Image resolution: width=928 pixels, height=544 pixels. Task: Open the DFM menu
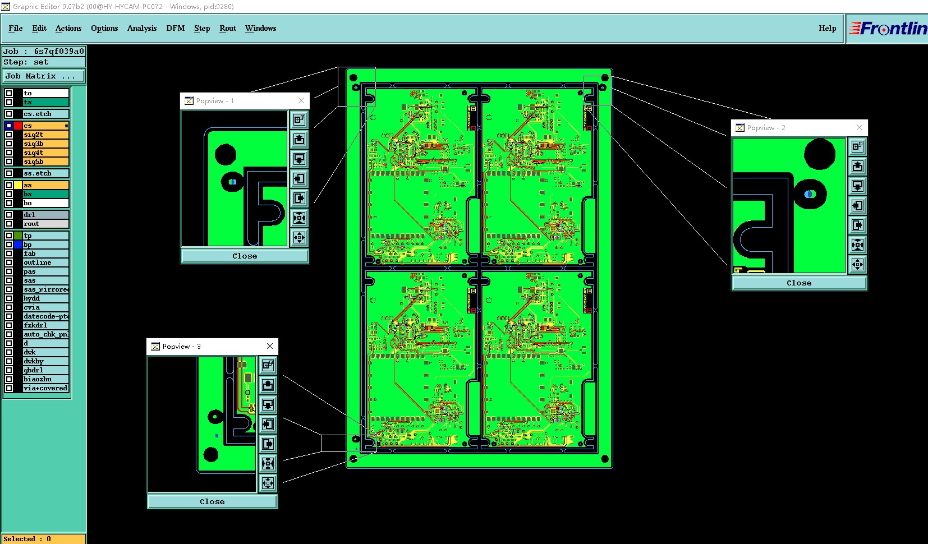[176, 28]
